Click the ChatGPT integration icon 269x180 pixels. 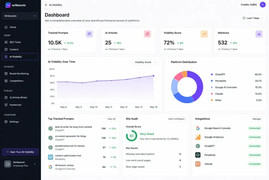198,146
